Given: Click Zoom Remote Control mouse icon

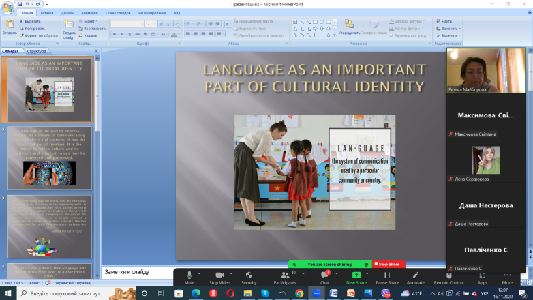Looking at the screenshot, I should [x=448, y=275].
